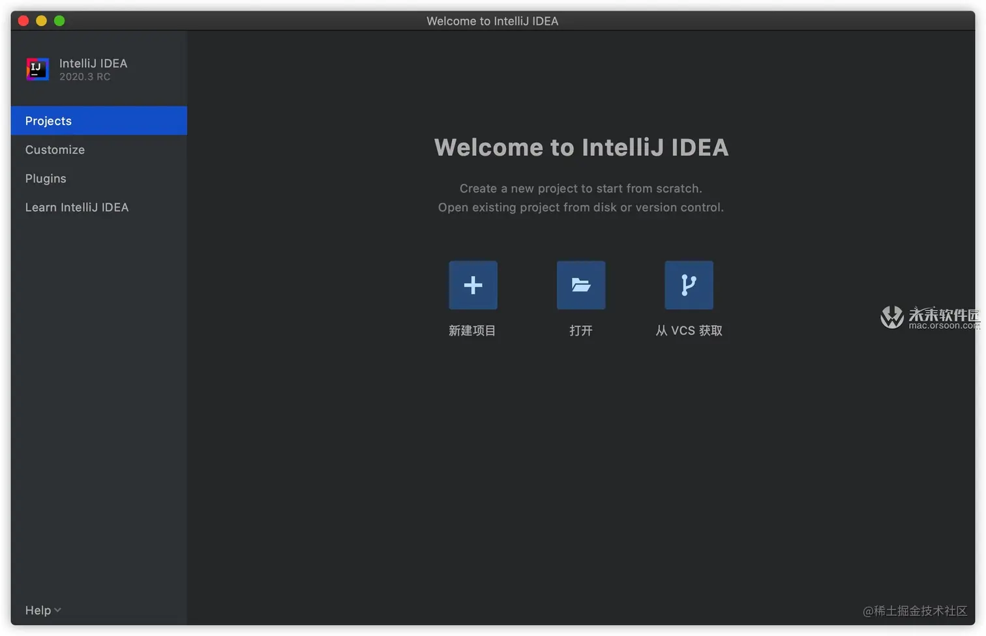Go to Learn IntelliJ IDEA tab
The width and height of the screenshot is (986, 636).
pyautogui.click(x=99, y=207)
